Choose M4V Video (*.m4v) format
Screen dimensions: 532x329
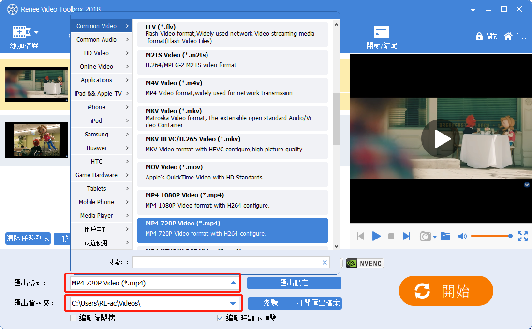pos(233,90)
